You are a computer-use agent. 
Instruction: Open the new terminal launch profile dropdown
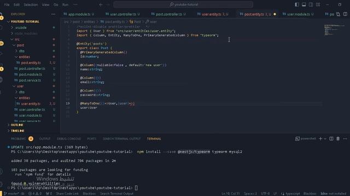tap(325, 139)
